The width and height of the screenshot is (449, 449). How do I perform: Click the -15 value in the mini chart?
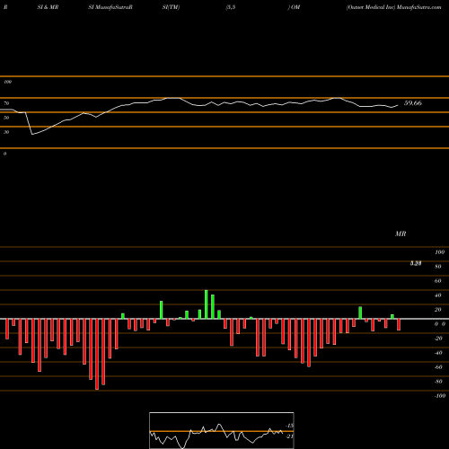290,426
